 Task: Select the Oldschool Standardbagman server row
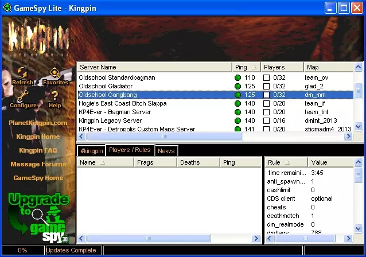click(215, 77)
